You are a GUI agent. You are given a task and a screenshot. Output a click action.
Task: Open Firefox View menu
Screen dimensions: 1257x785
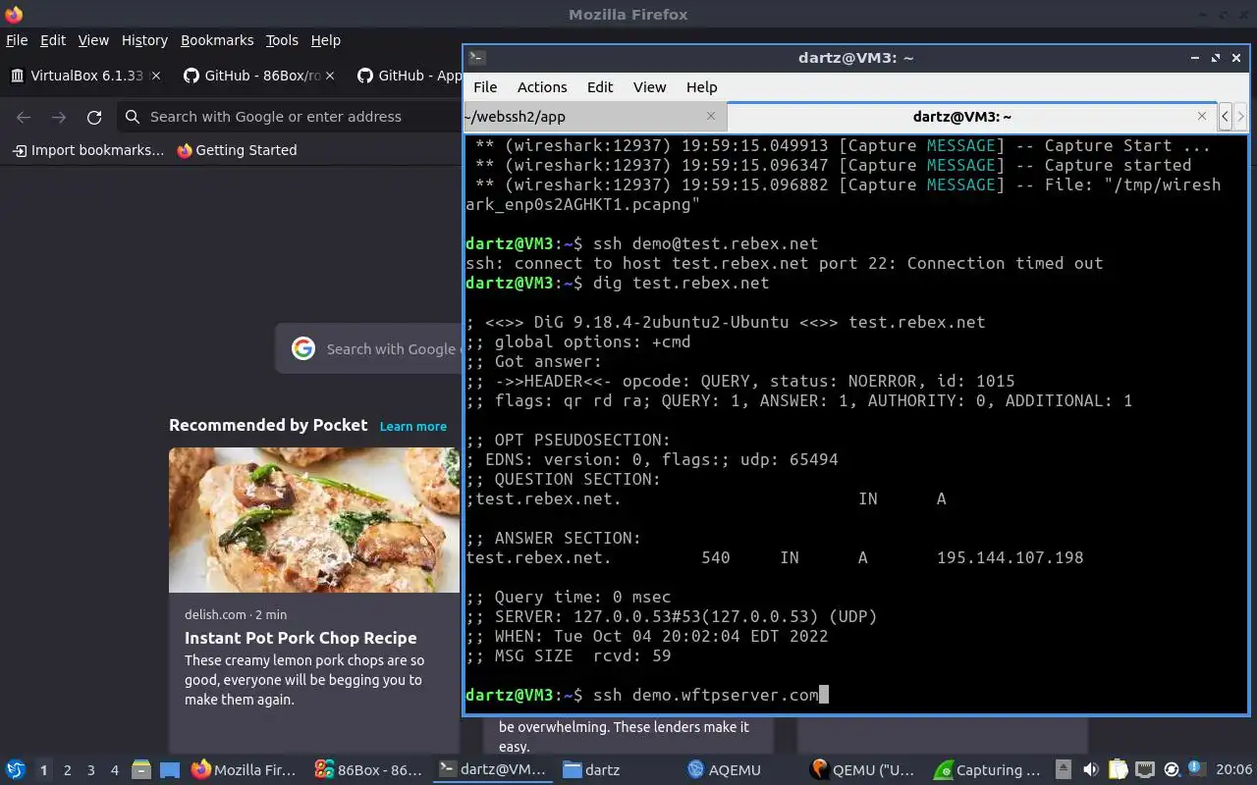coord(93,40)
